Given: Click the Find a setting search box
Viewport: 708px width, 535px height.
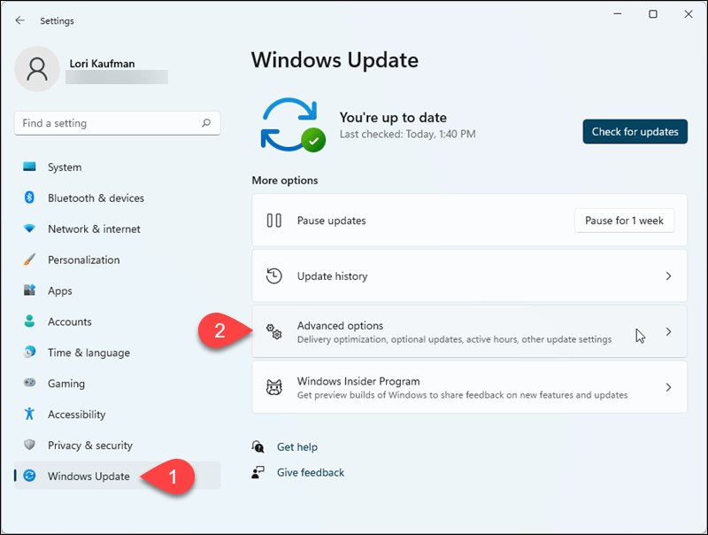Looking at the screenshot, I should pos(118,123).
